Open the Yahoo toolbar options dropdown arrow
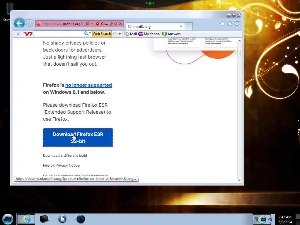This screenshot has width=300, height=225. (x=120, y=34)
